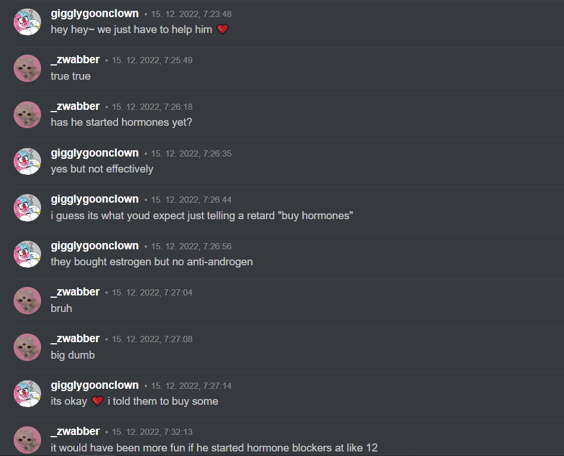Click the heart emoji after 'its okay'
This screenshot has width=564, height=456.
(x=98, y=401)
